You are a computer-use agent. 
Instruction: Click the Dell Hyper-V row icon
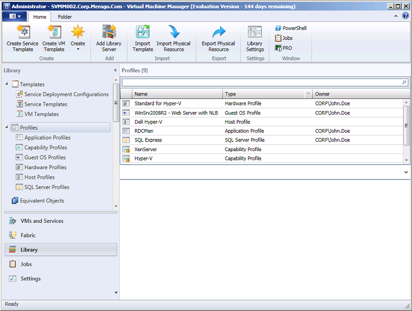coord(126,122)
